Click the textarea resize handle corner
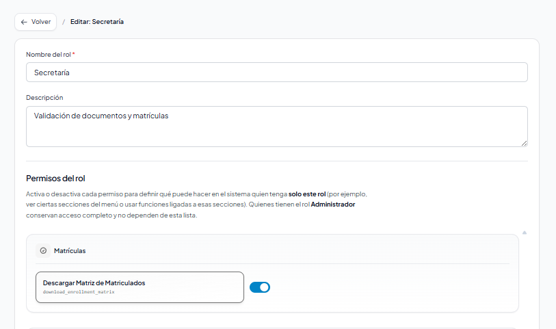The height and width of the screenshot is (329, 556). click(524, 143)
